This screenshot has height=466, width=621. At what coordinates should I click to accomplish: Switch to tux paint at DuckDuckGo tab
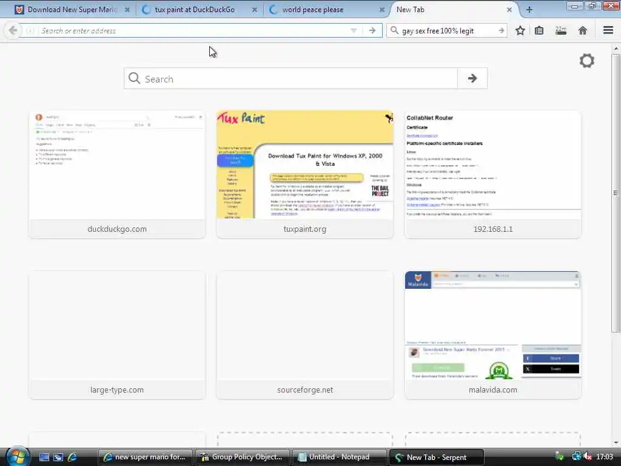pyautogui.click(x=194, y=10)
